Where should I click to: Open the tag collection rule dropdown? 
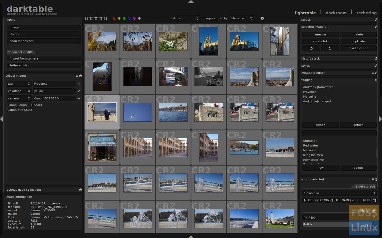(19, 84)
